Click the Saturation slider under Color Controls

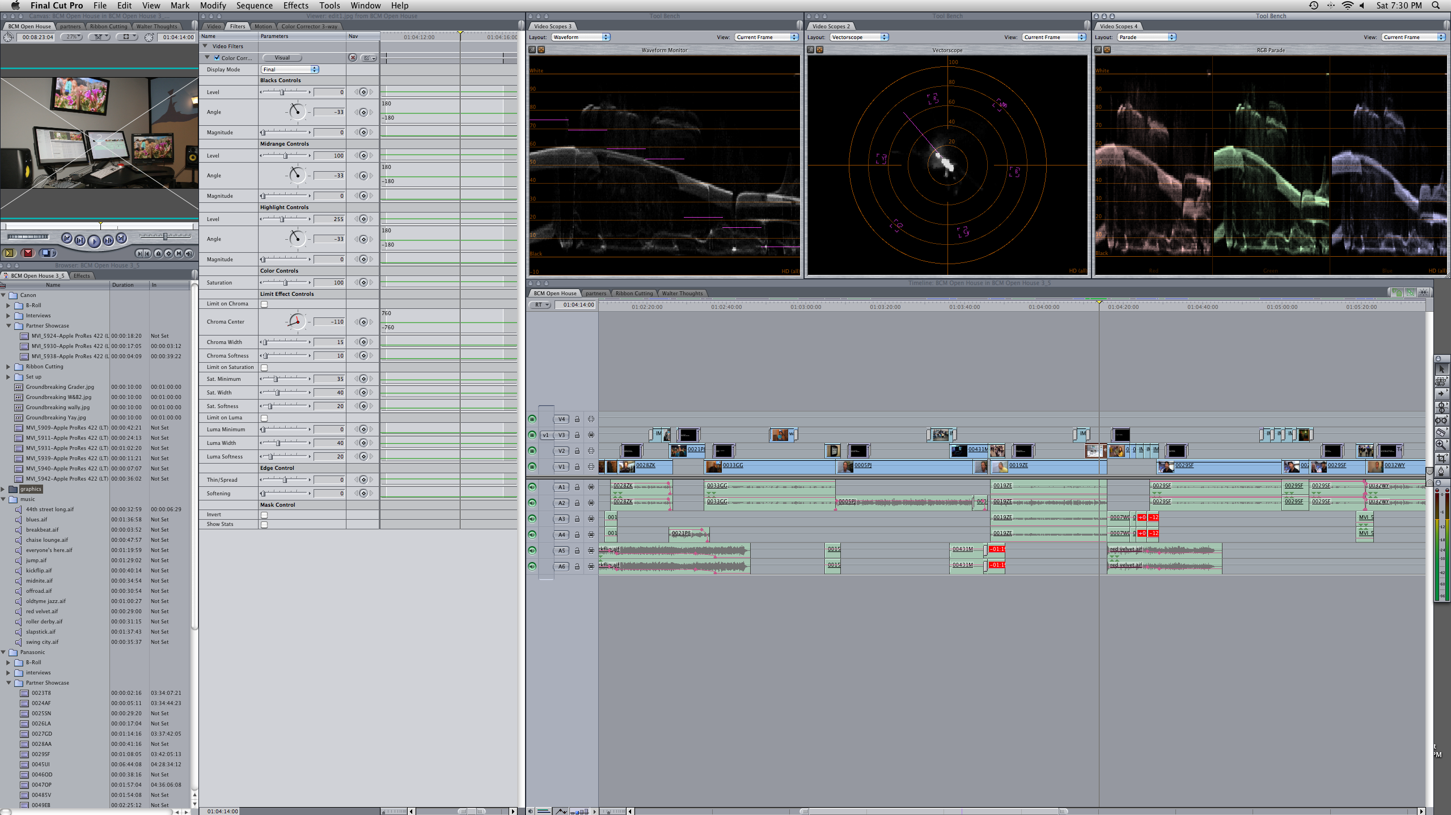pyautogui.click(x=285, y=282)
